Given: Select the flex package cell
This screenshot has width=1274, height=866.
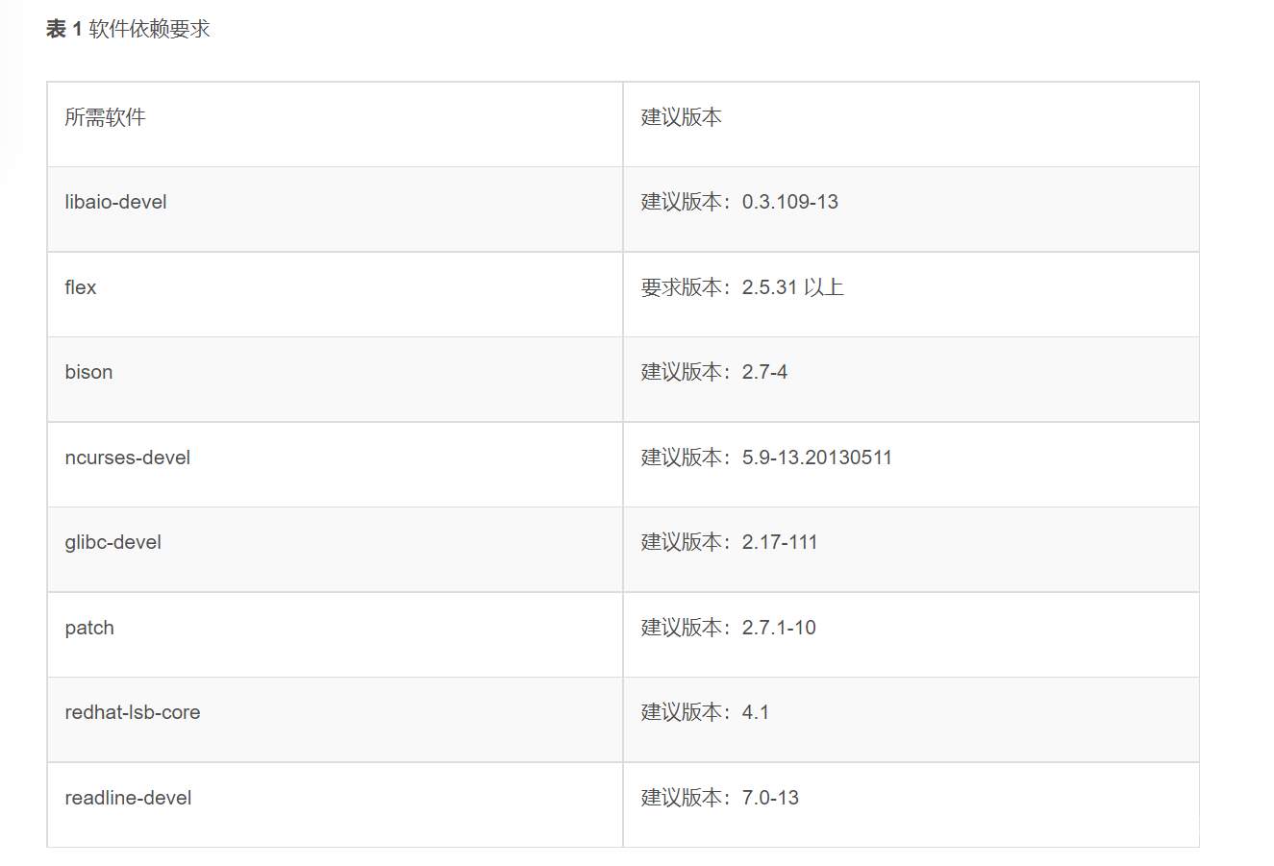Looking at the screenshot, I should point(81,287).
